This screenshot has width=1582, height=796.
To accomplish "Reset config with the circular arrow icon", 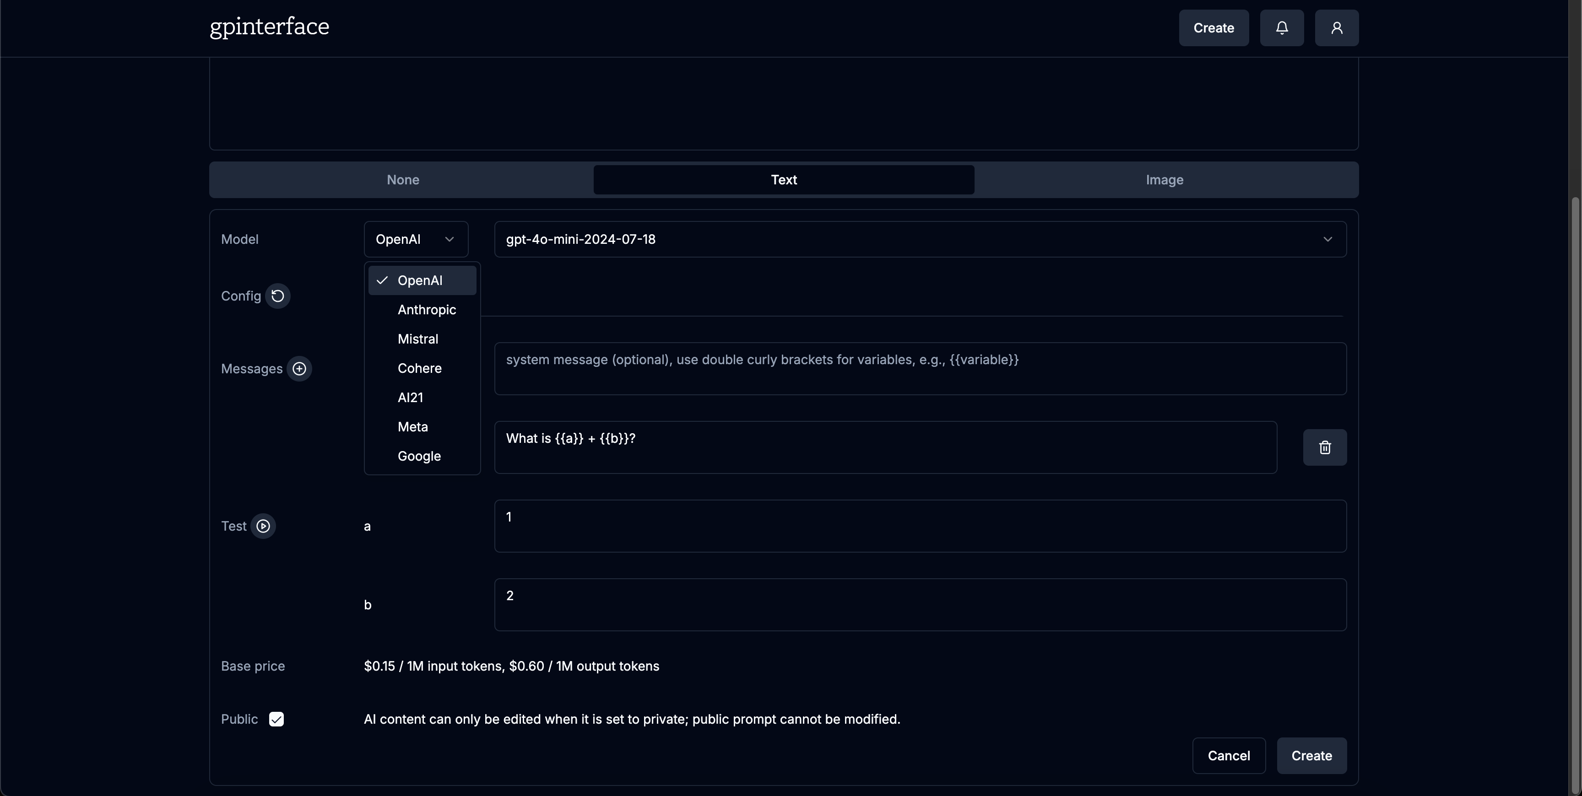I will pyautogui.click(x=277, y=296).
